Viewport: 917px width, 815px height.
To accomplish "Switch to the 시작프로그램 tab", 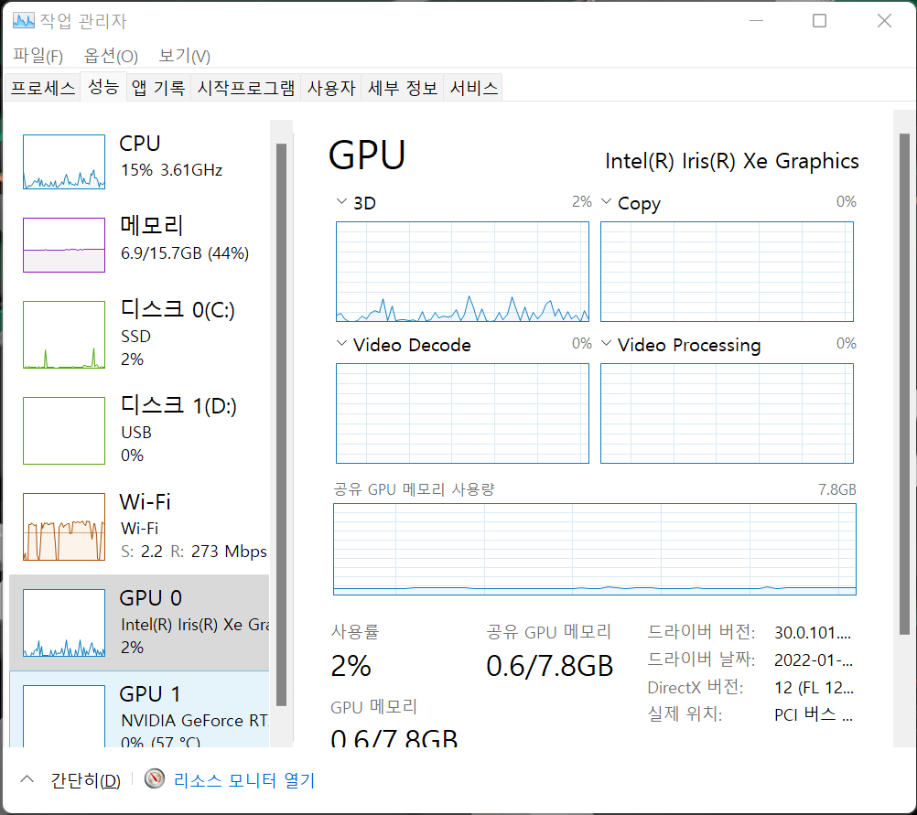I will pos(246,88).
